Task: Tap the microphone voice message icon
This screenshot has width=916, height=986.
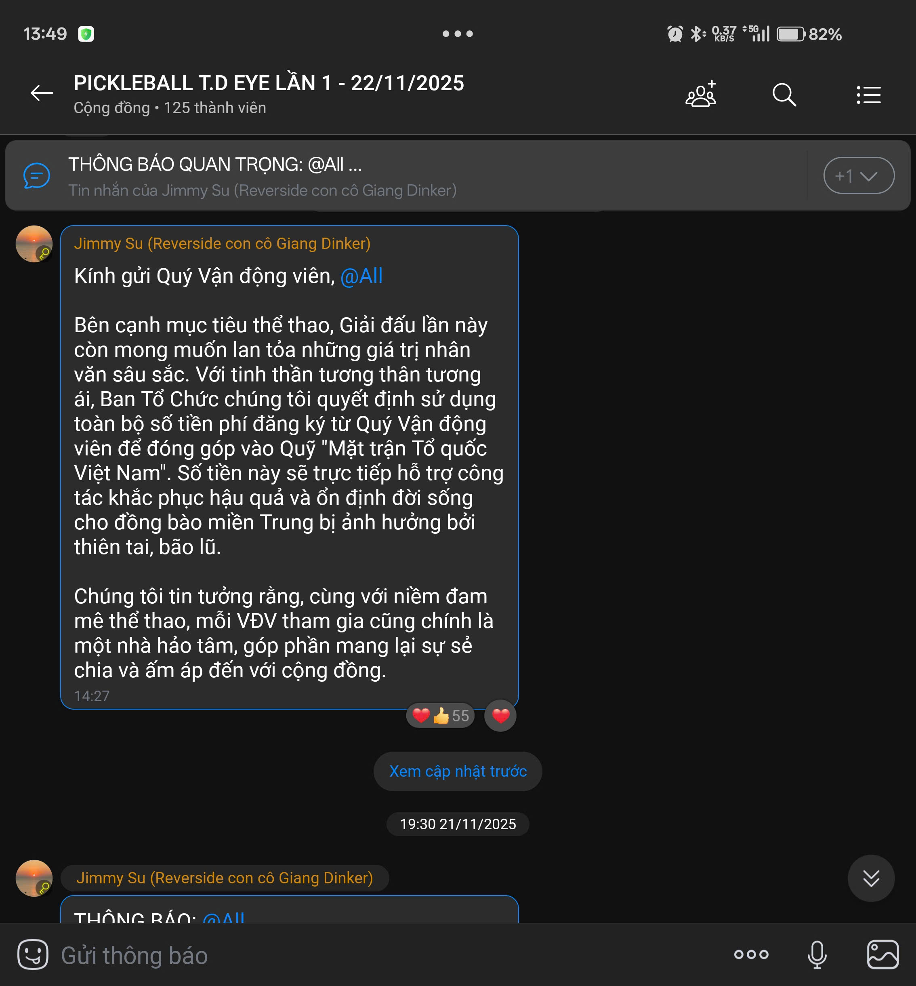Action: pyautogui.click(x=817, y=954)
